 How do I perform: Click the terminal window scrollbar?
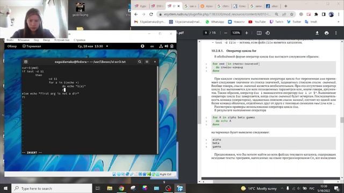(x=157, y=109)
